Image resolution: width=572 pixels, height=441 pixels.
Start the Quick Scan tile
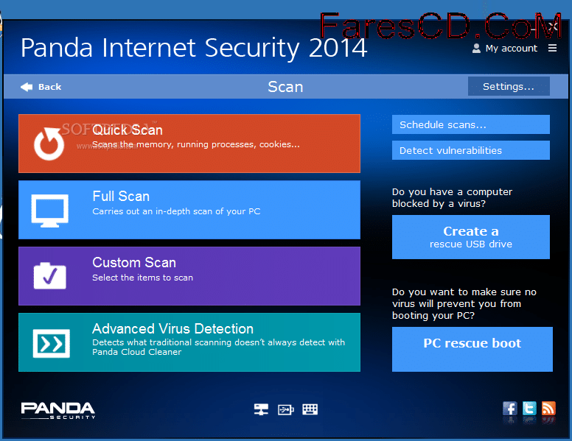[x=189, y=144]
